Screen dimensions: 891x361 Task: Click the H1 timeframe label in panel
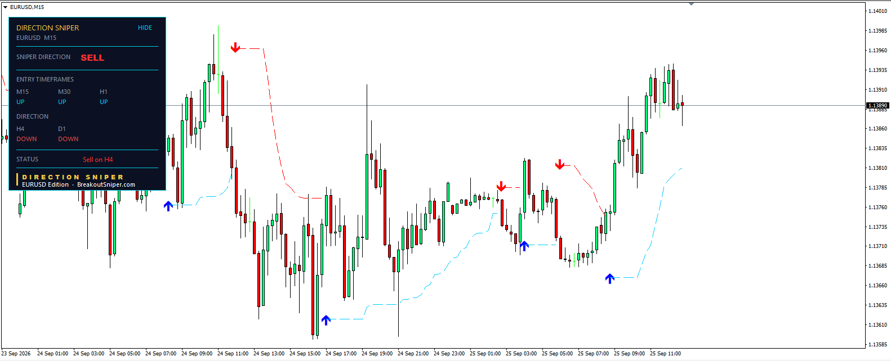pos(104,92)
